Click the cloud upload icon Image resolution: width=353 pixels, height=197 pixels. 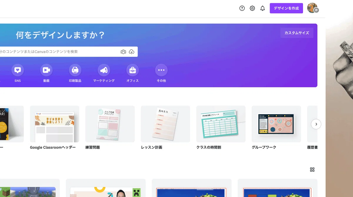tap(132, 52)
